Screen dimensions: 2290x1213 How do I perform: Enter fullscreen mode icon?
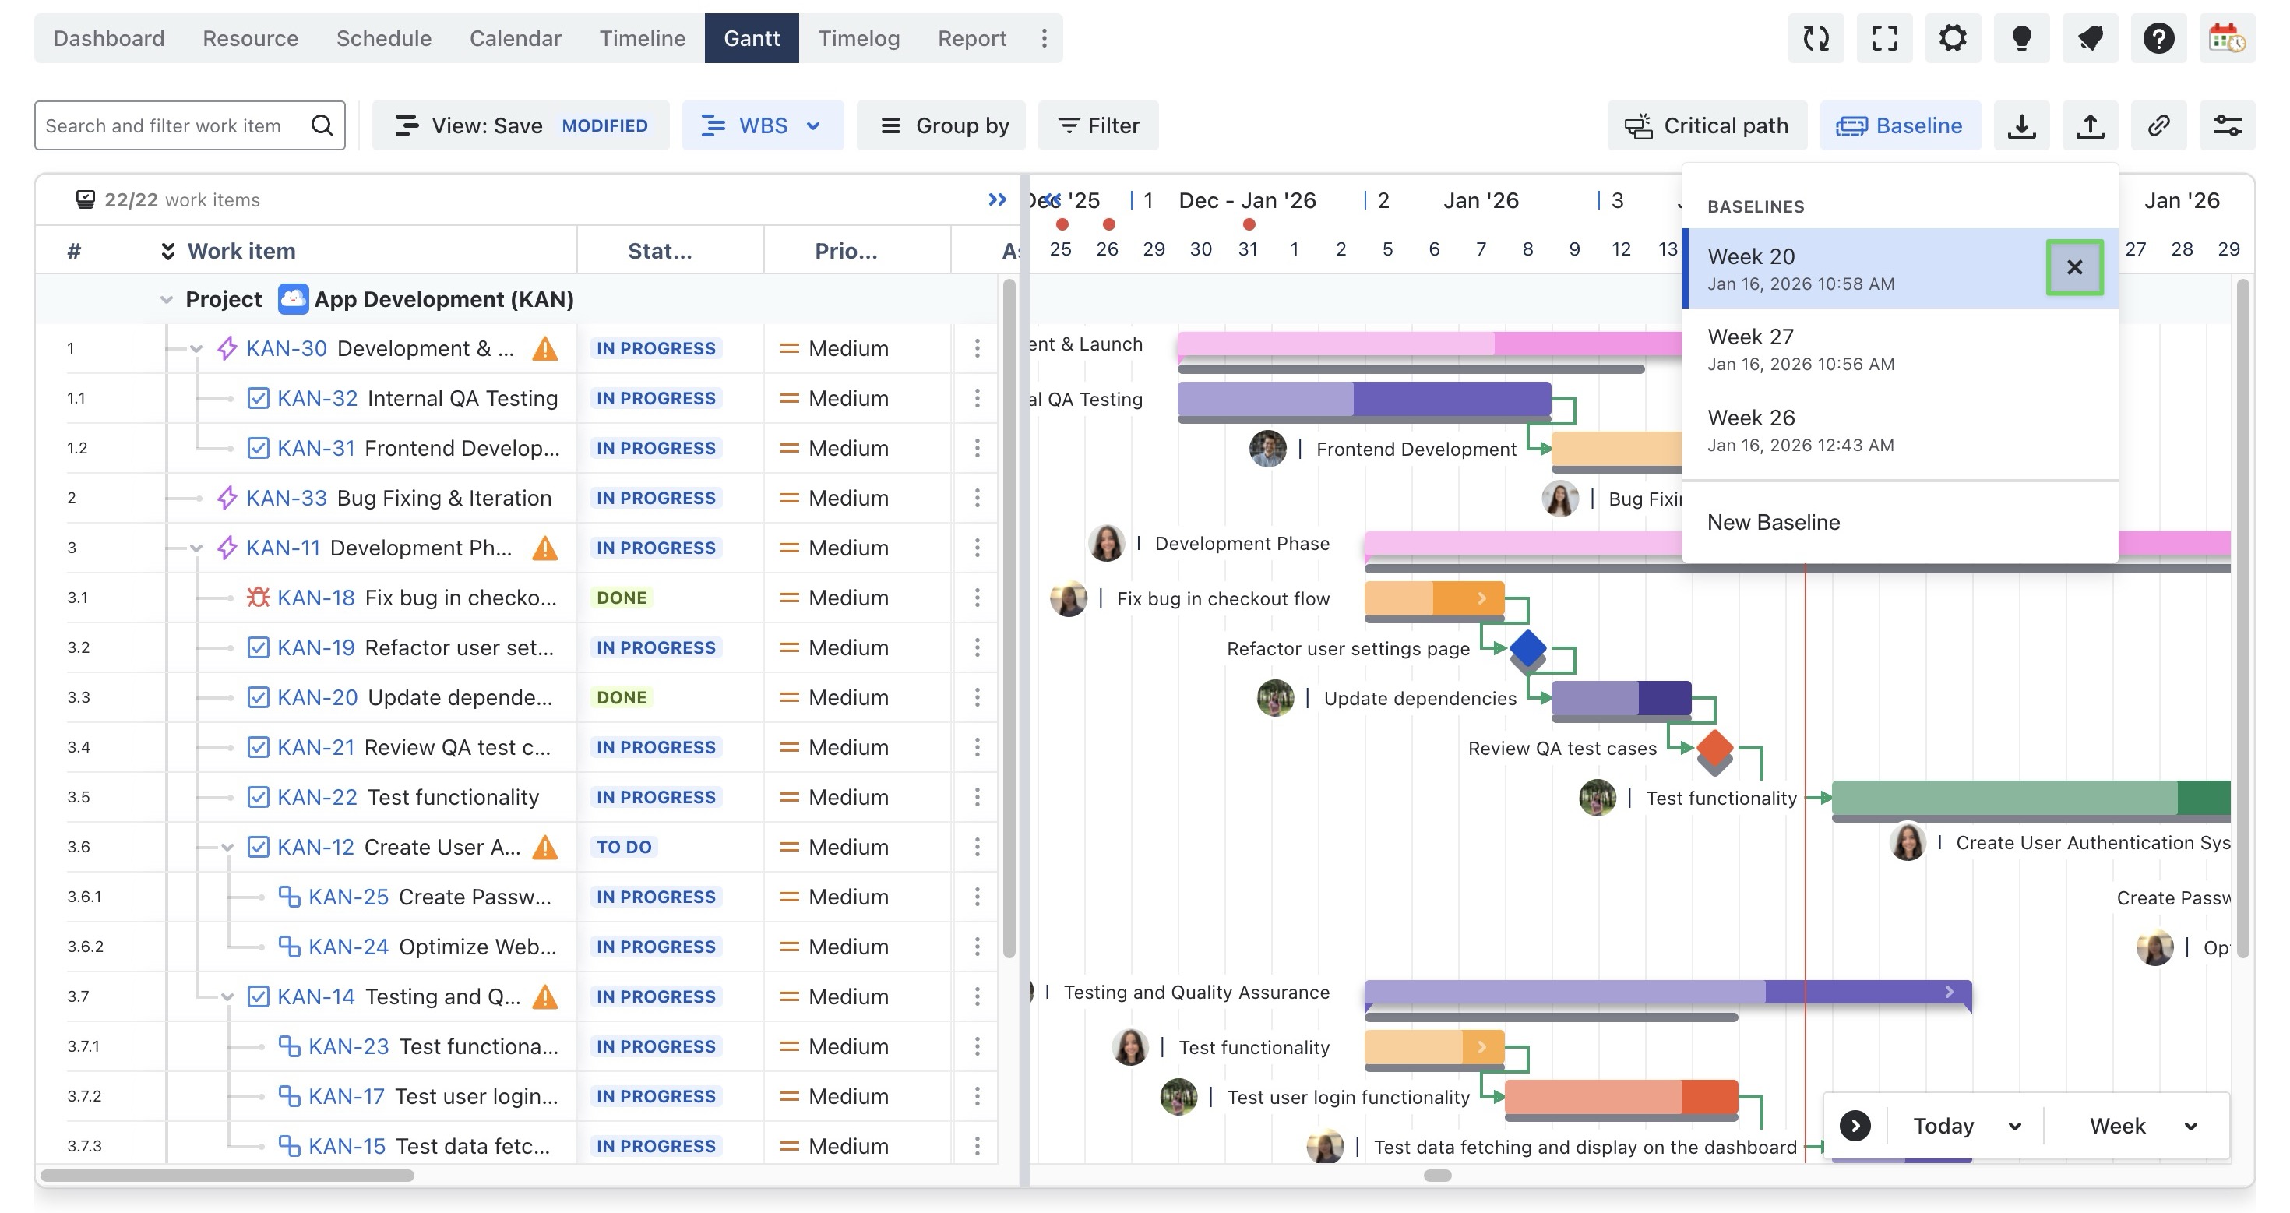[x=1883, y=38]
